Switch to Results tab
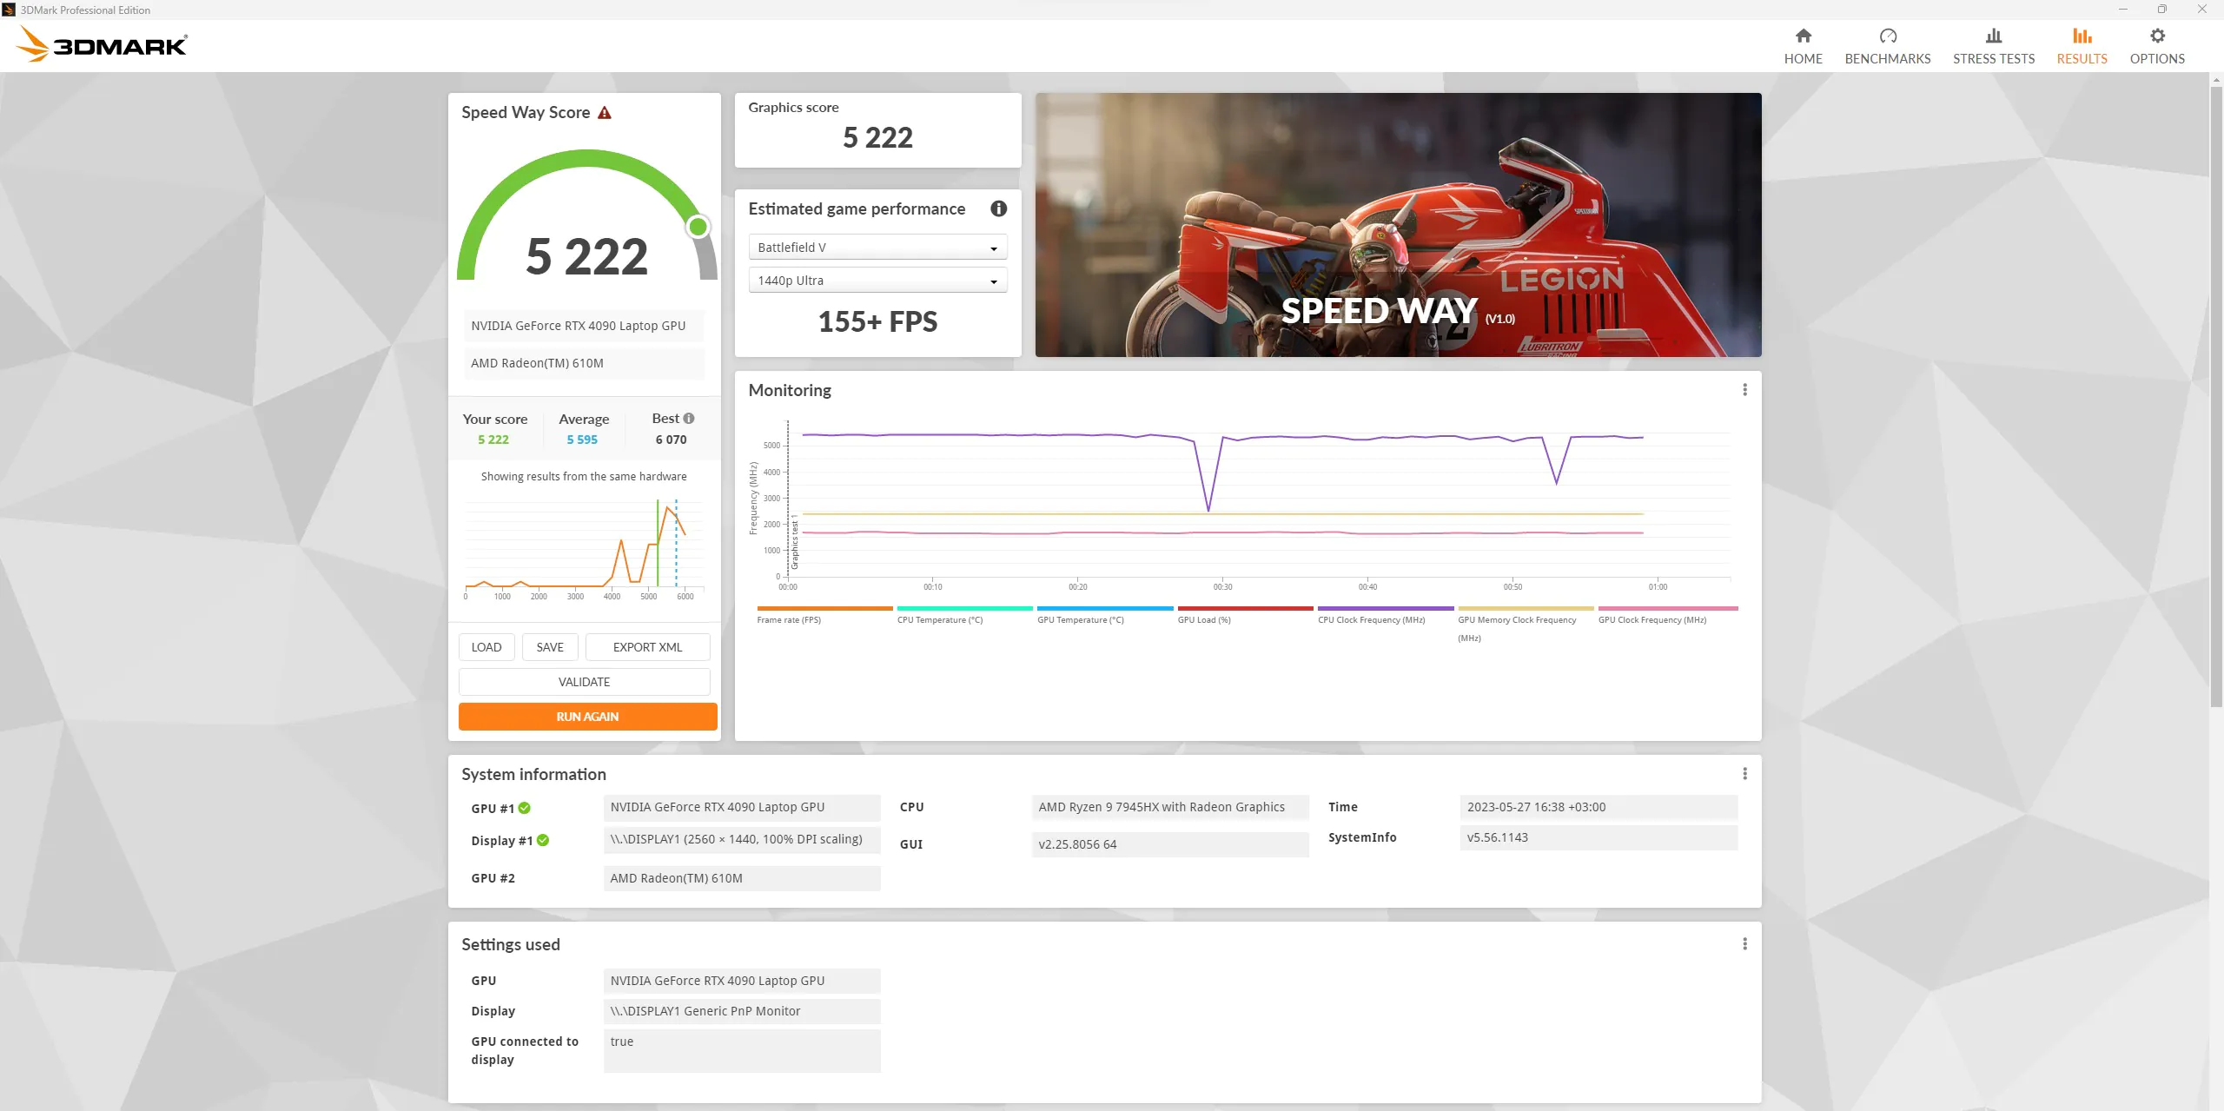 (x=2082, y=46)
